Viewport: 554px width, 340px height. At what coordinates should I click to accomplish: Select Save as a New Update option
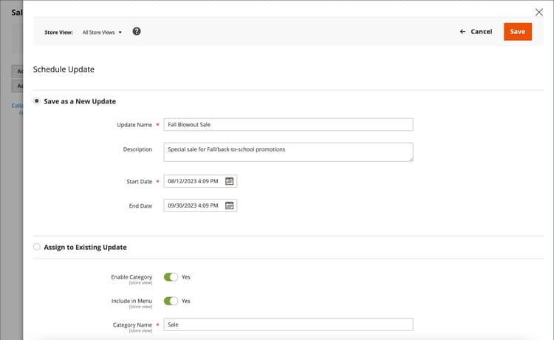(37, 101)
